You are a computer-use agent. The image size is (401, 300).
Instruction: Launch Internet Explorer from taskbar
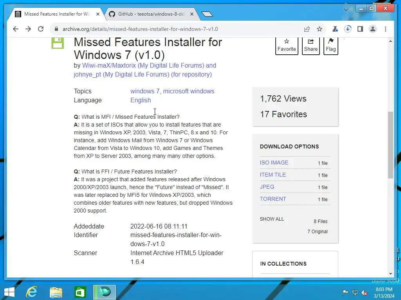click(x=32, y=292)
